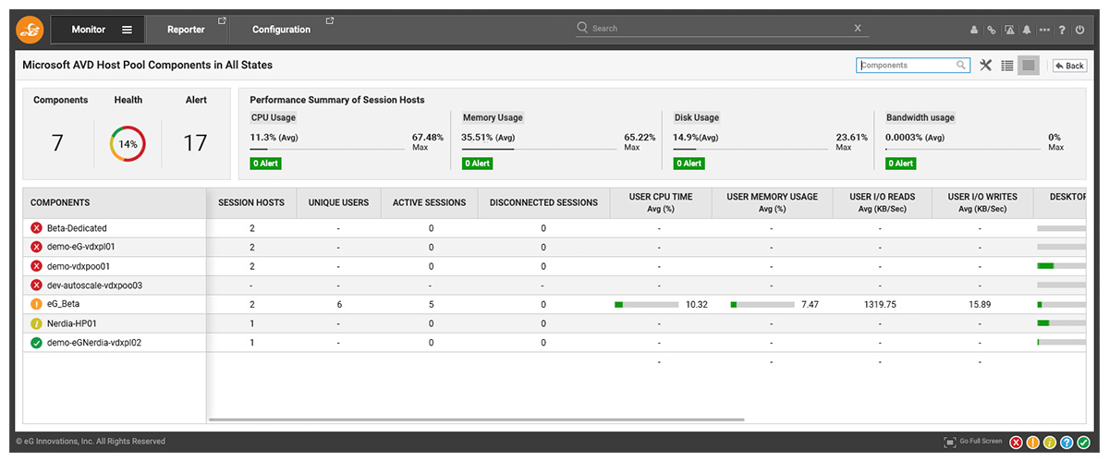Click the power sign-out icon

(x=1079, y=30)
